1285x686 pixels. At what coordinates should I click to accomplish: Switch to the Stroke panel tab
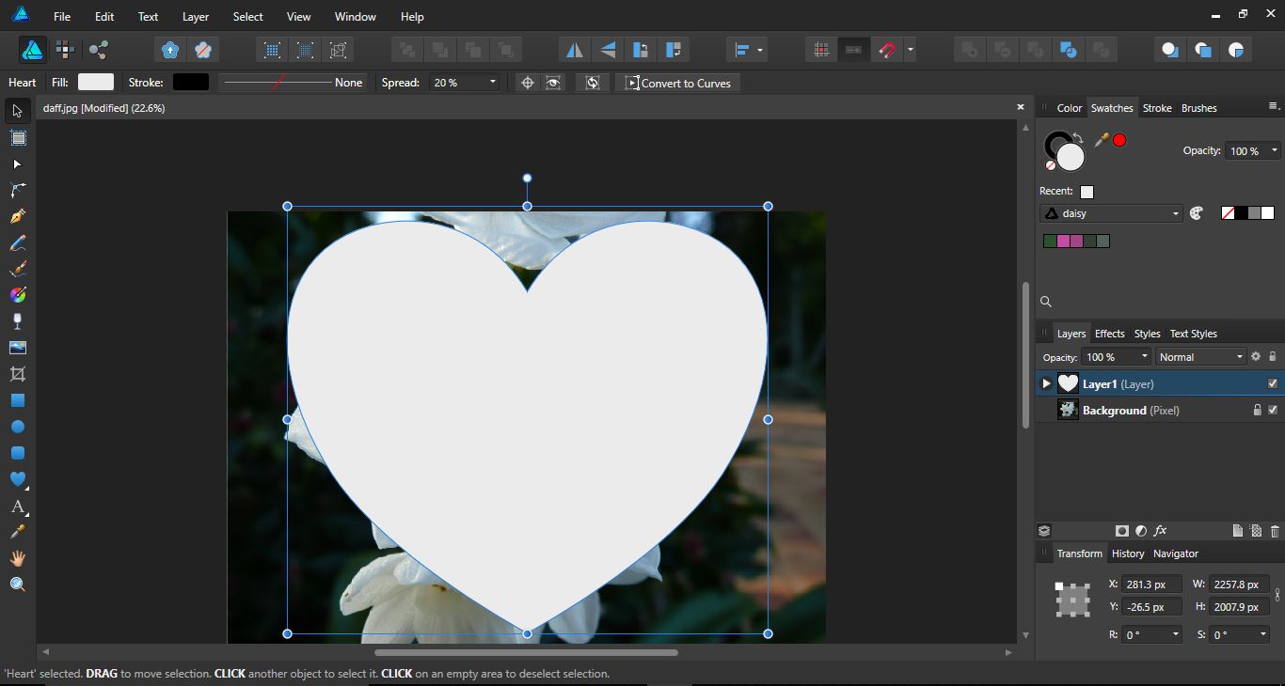point(1156,108)
